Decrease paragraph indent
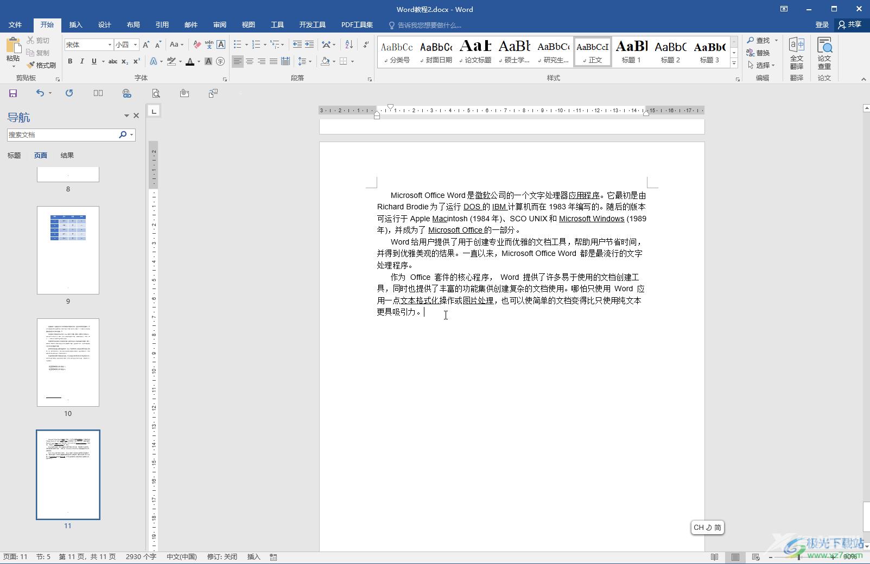Viewport: 870px width, 564px height. 297,44
